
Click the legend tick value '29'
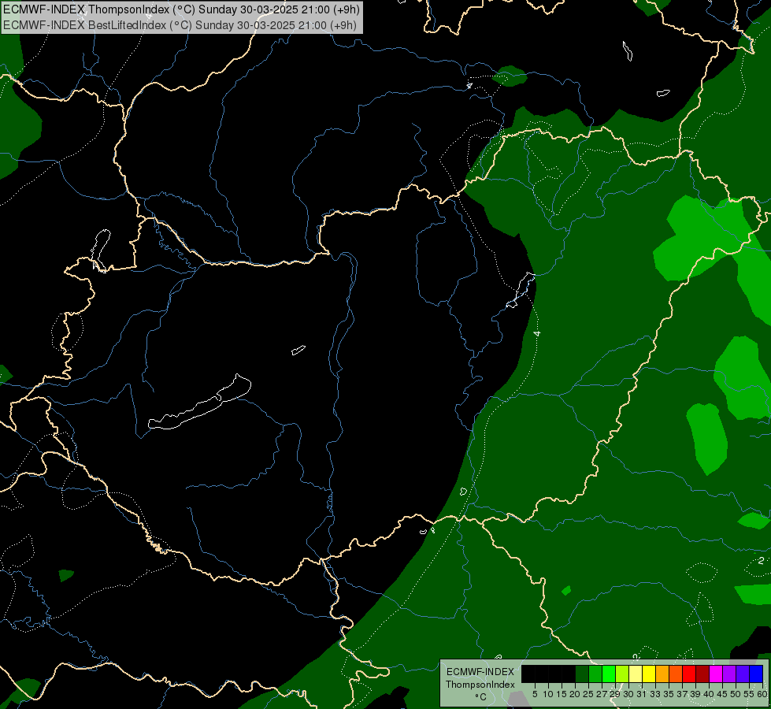point(615,694)
